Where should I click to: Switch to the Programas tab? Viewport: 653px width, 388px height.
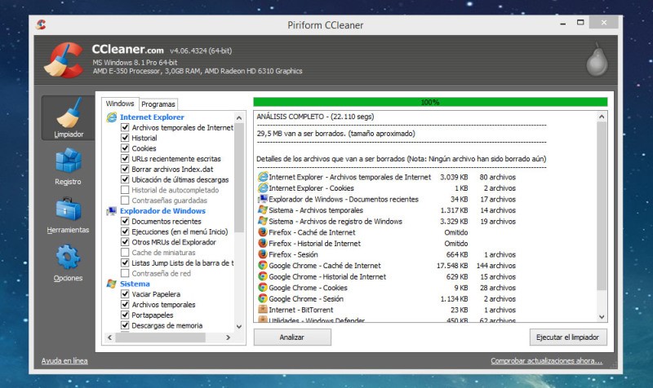(158, 104)
